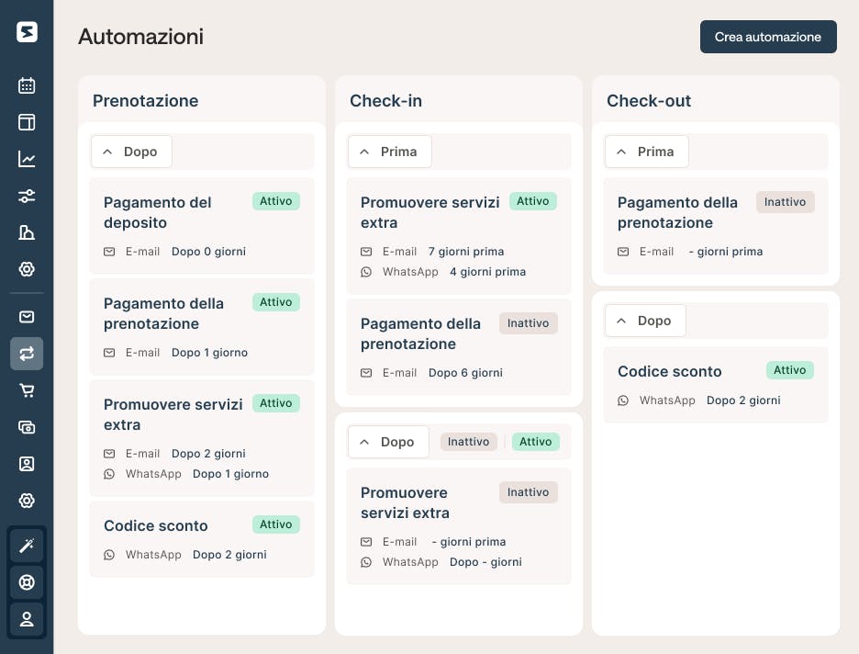Open Codice sconto card under Prenotazione
The height and width of the screenshot is (654, 859).
tap(202, 539)
